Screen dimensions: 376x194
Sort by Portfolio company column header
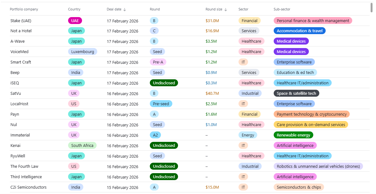pyautogui.click(x=24, y=9)
